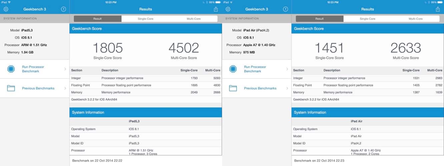Select Memory single-core value 2049
This screenshot has width=444, height=166.
(194, 92)
